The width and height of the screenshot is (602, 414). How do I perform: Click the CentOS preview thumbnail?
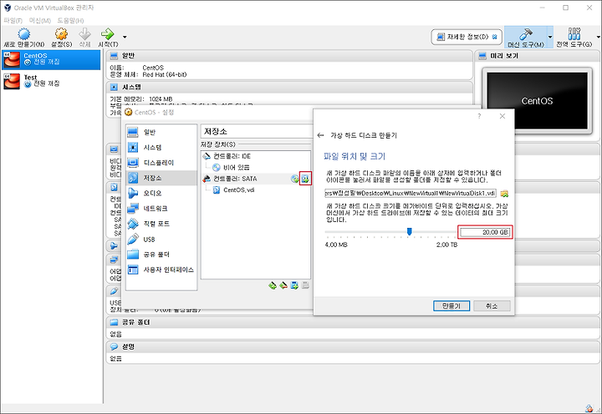point(537,101)
